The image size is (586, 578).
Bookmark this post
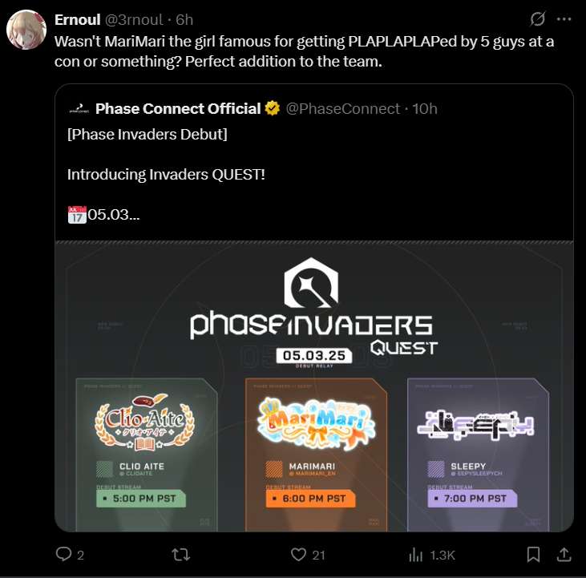[533, 555]
